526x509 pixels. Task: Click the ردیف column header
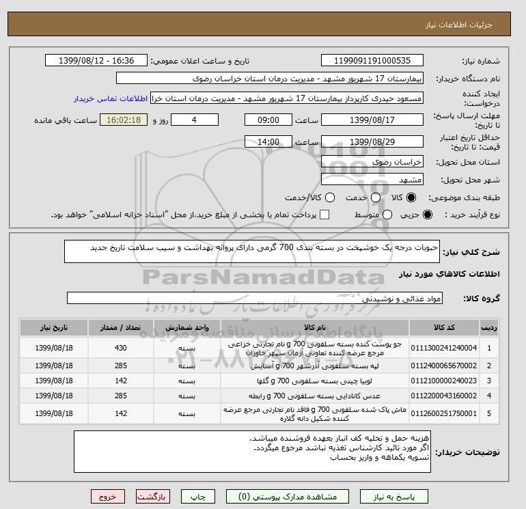pos(489,327)
